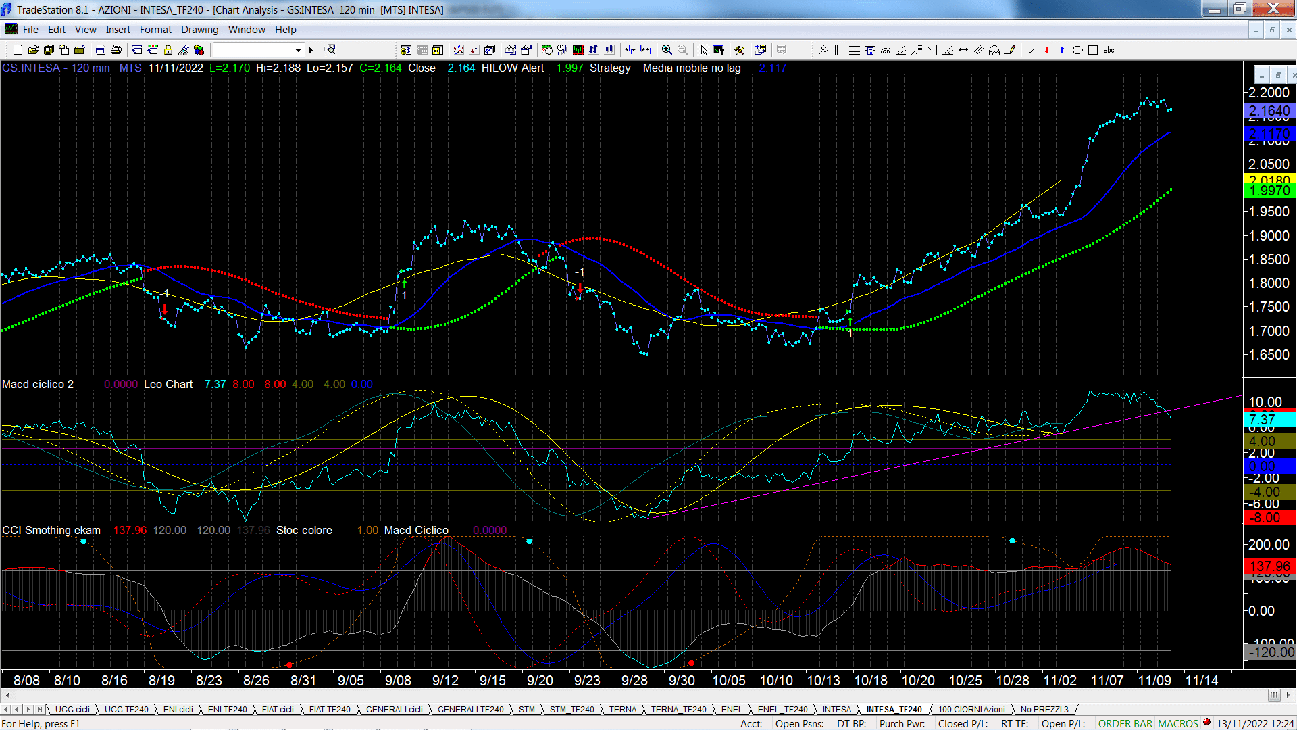Click the compress bar spacing icon
The width and height of the screenshot is (1297, 730).
(x=630, y=50)
